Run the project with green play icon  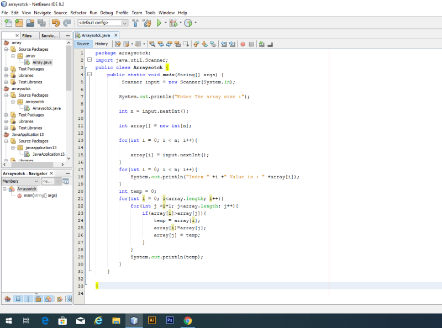click(159, 23)
